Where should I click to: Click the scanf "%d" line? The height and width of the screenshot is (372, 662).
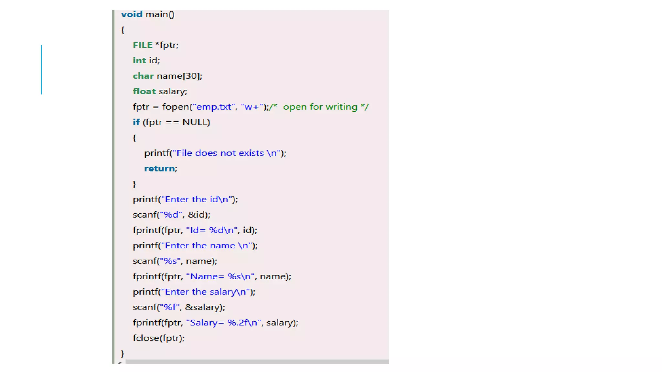[x=171, y=215]
